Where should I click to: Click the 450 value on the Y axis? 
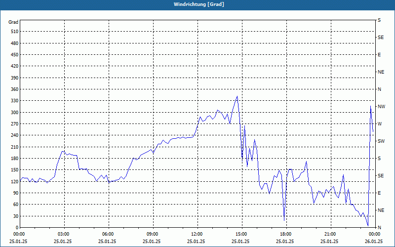[15, 55]
